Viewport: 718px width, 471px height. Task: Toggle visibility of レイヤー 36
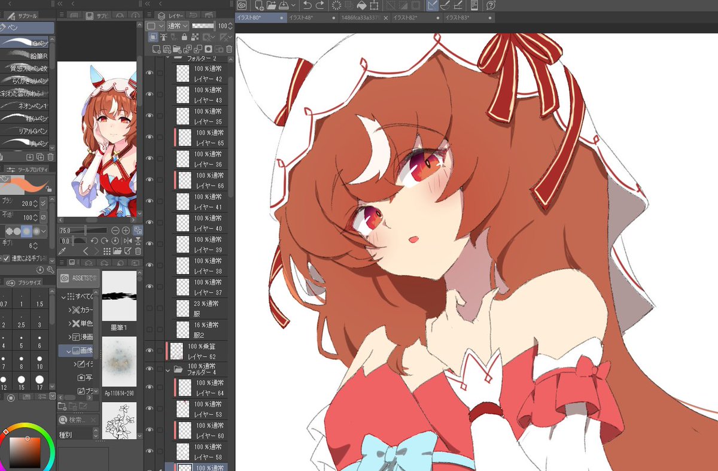(150, 159)
